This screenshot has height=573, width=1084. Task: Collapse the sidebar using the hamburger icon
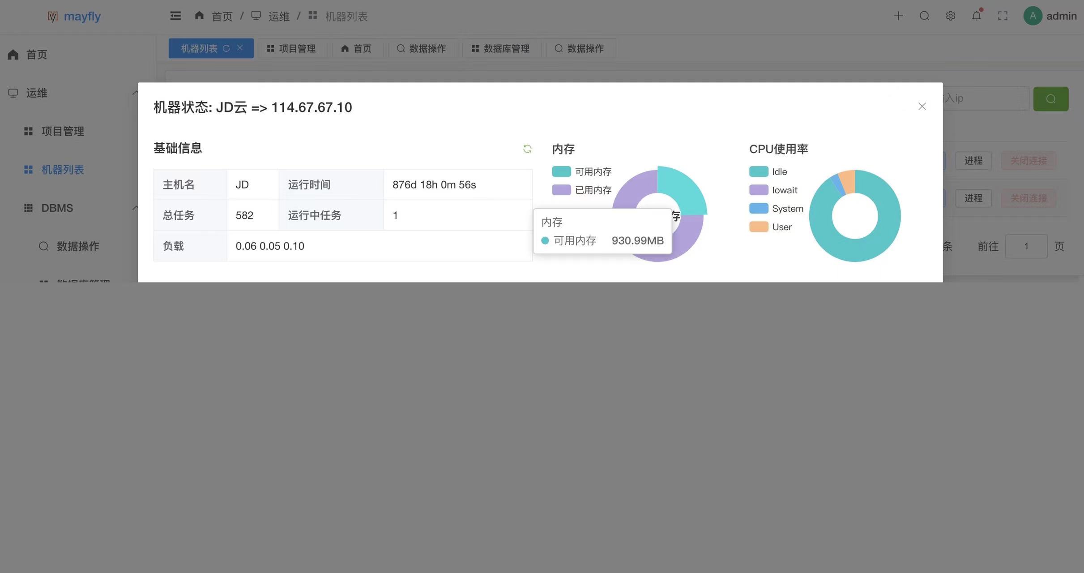point(175,16)
